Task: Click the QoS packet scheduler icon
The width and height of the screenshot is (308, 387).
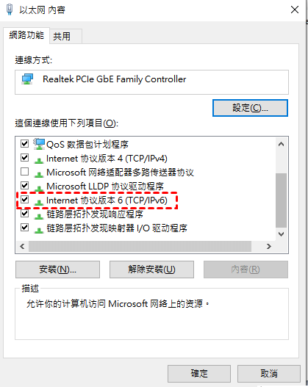Action: [39, 144]
